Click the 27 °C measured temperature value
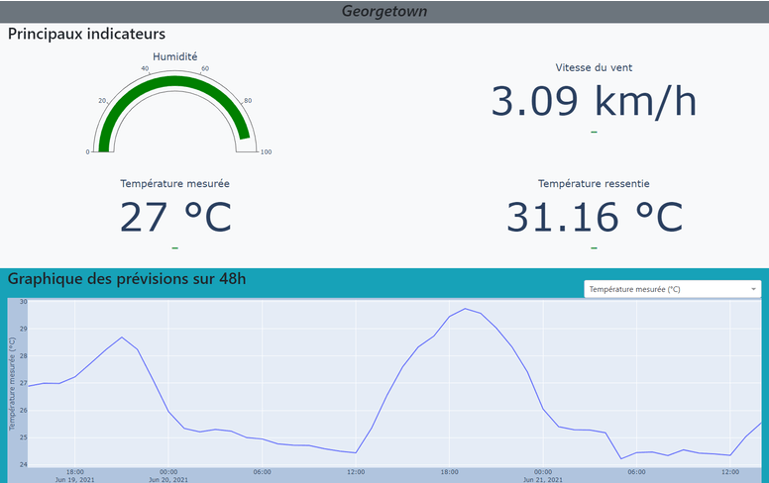The width and height of the screenshot is (769, 483). [175, 217]
